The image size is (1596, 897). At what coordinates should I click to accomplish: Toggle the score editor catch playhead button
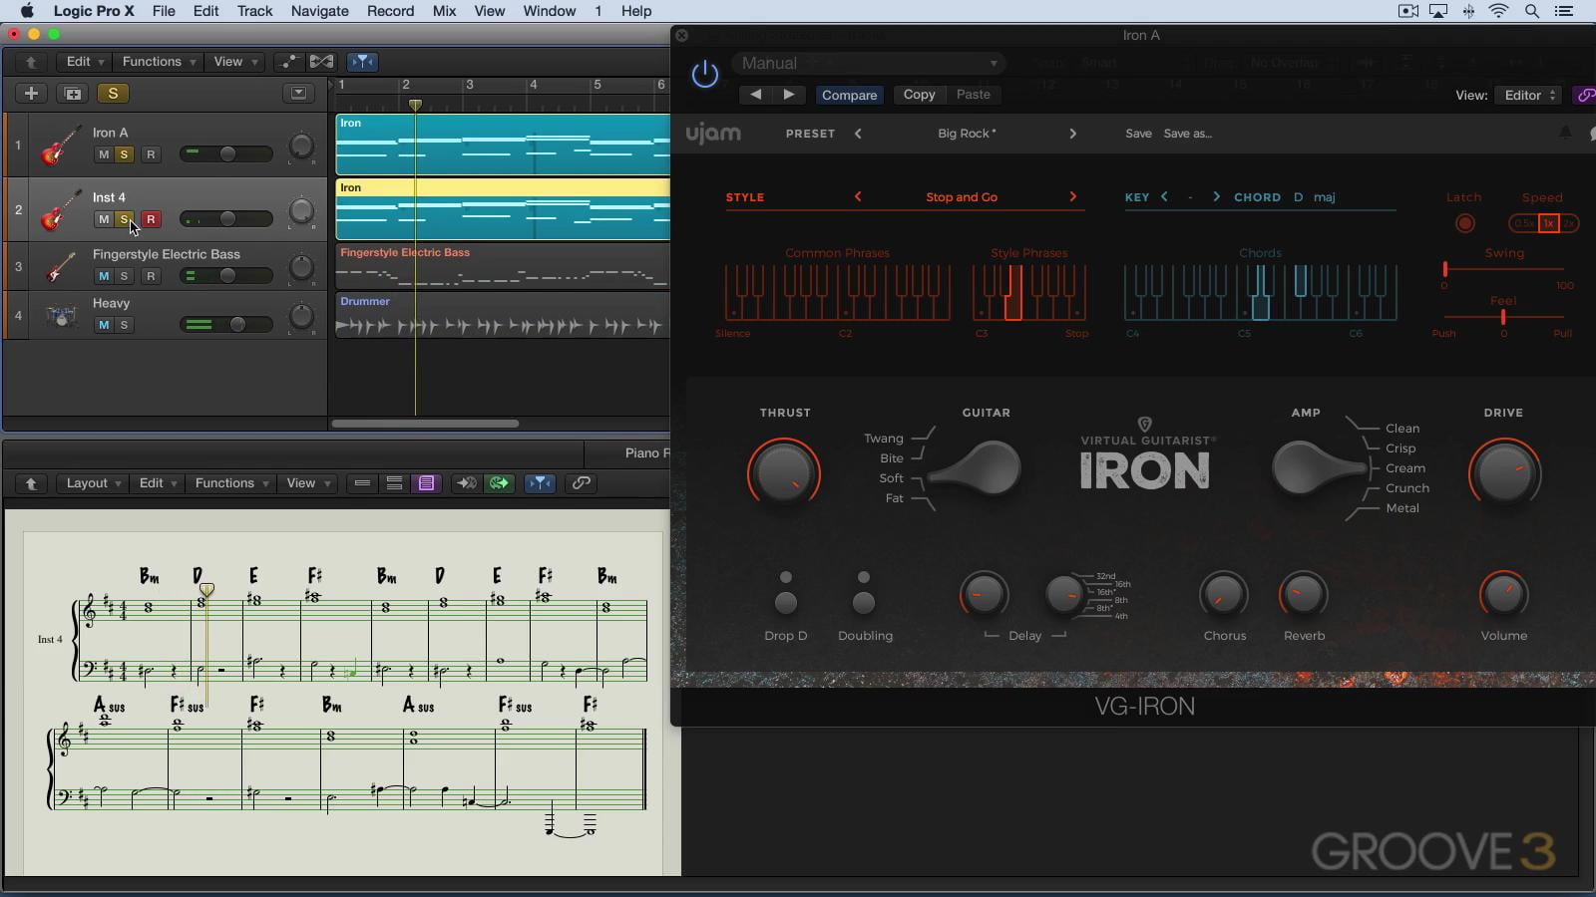point(540,483)
